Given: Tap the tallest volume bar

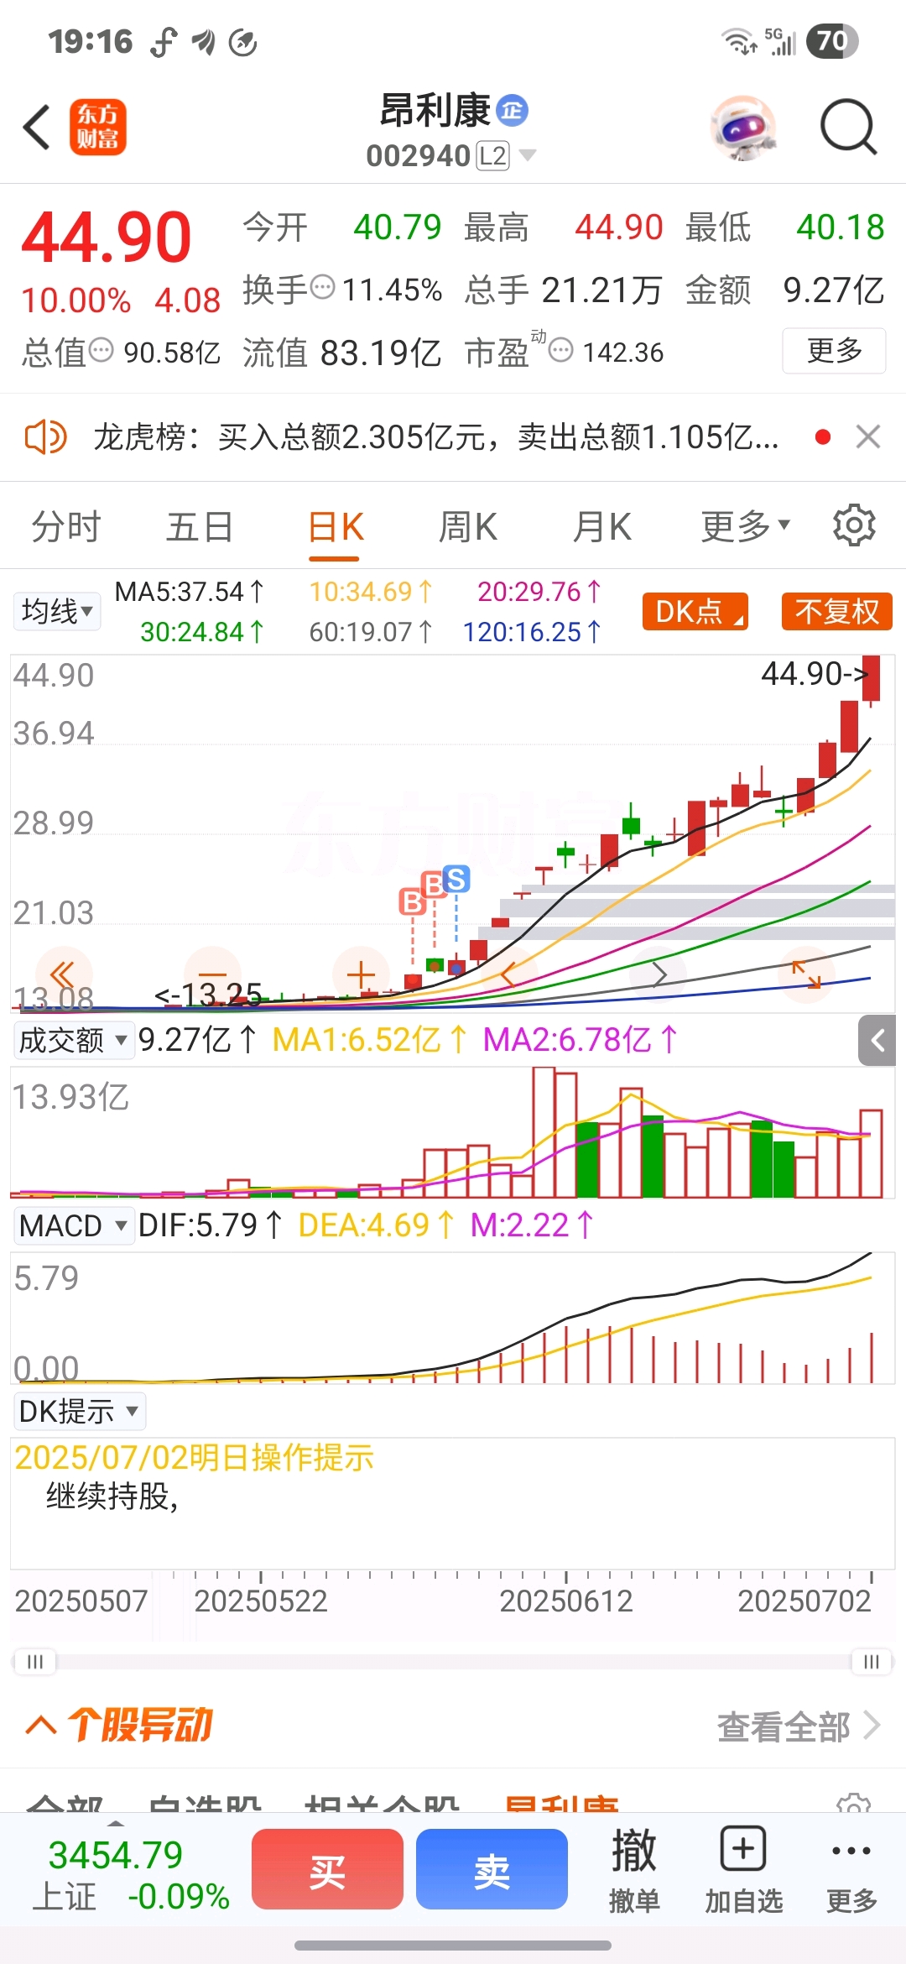Looking at the screenshot, I should [544, 1132].
